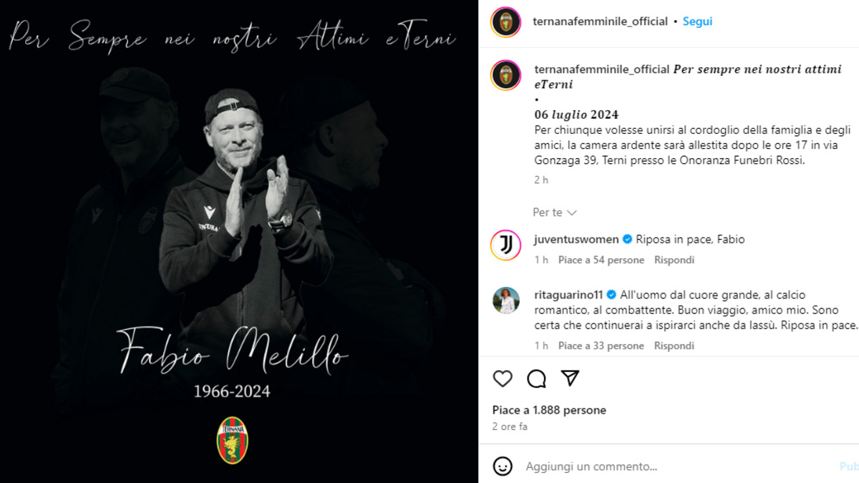Open the Fabio Melillo tribute image
Image resolution: width=859 pixels, height=483 pixels.
[x=239, y=242]
